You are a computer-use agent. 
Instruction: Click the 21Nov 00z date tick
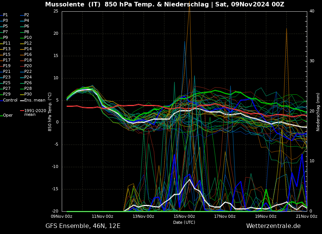coord(306,216)
